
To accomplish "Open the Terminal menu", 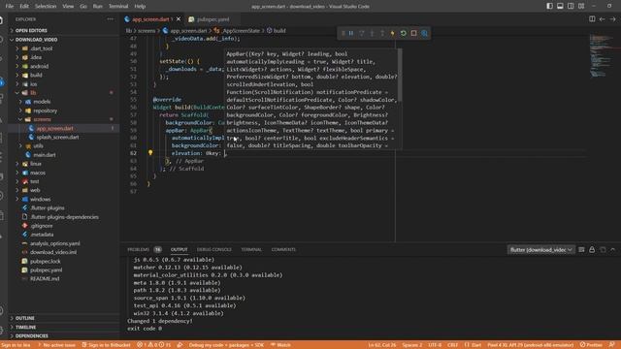I will [118, 6].
